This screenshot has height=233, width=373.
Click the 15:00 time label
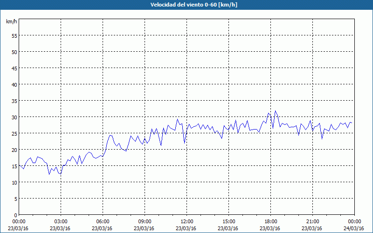pos(228,221)
